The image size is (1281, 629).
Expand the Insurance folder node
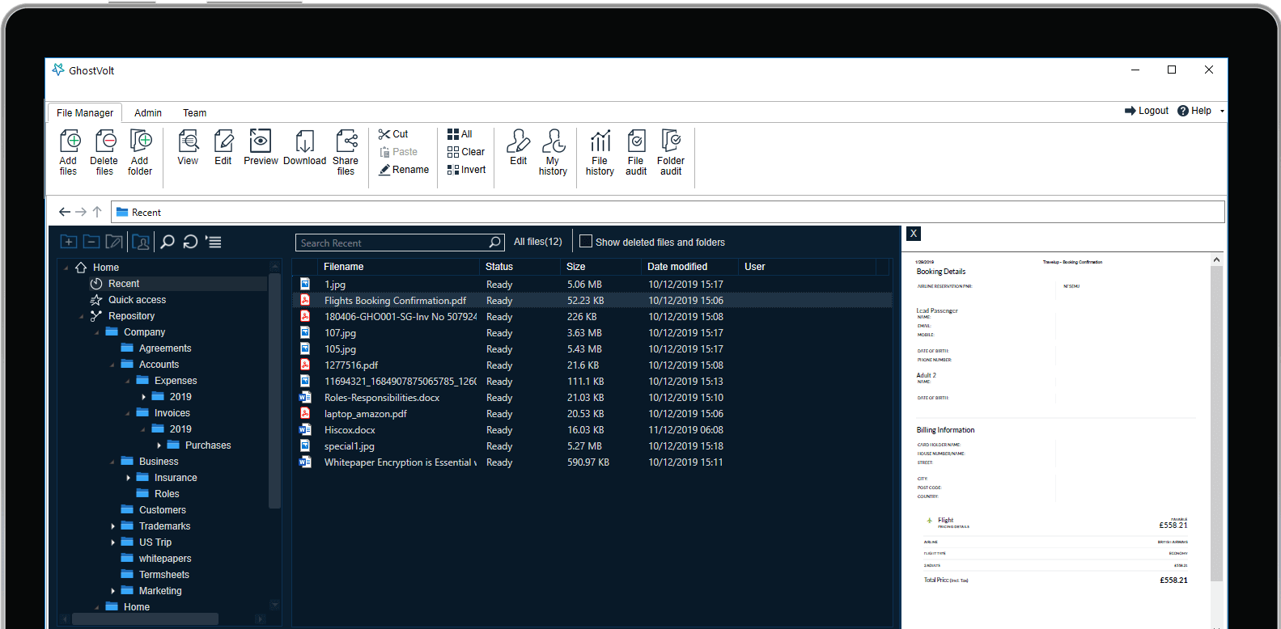click(129, 478)
